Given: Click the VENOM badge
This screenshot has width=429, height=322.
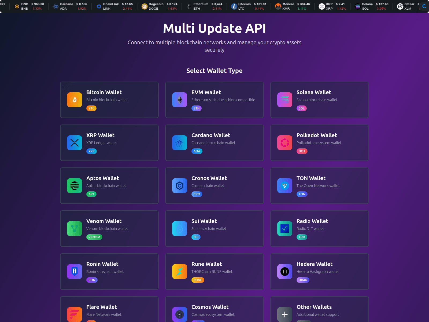Looking at the screenshot, I should click(94, 237).
